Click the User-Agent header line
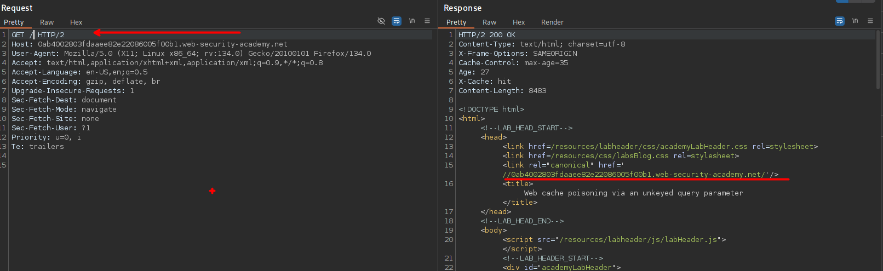The height and width of the screenshot is (271, 883). (191, 53)
